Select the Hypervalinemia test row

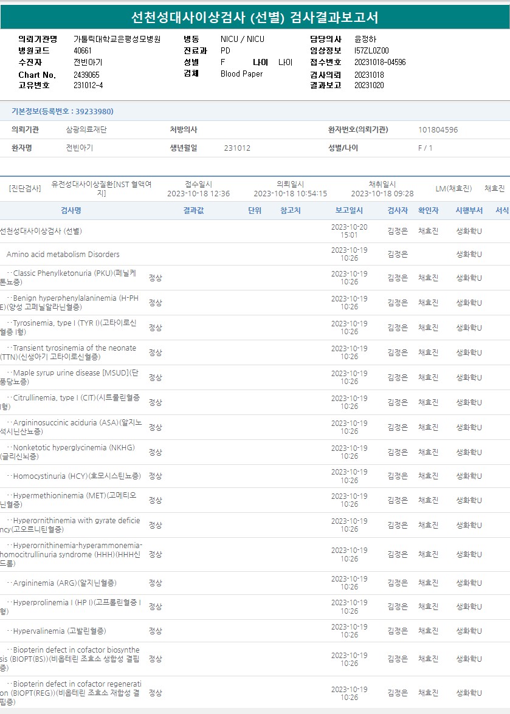[59, 631]
